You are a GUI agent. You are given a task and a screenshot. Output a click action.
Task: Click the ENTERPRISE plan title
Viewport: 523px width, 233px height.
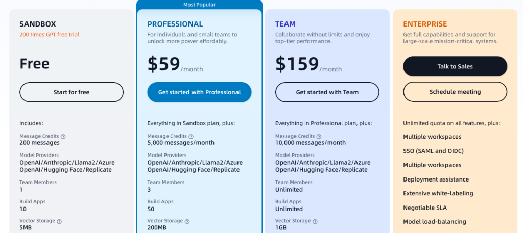point(425,24)
